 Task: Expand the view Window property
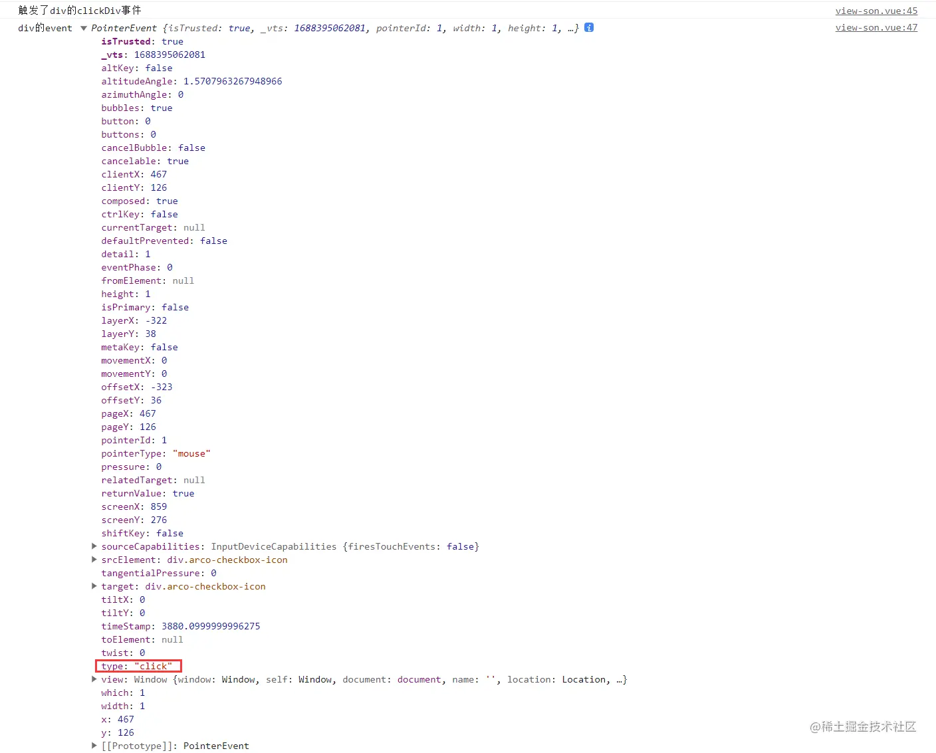(94, 679)
